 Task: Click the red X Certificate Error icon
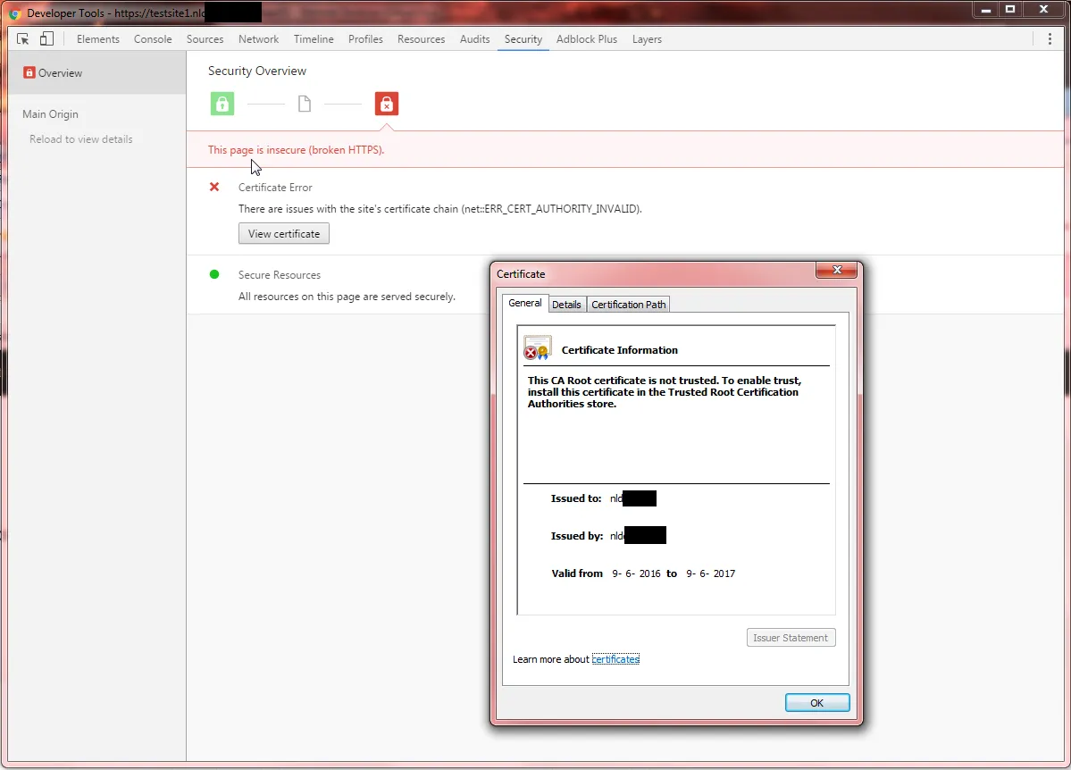coord(214,187)
